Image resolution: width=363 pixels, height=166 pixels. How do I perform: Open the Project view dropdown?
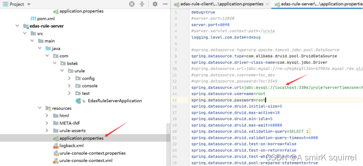(29, 4)
